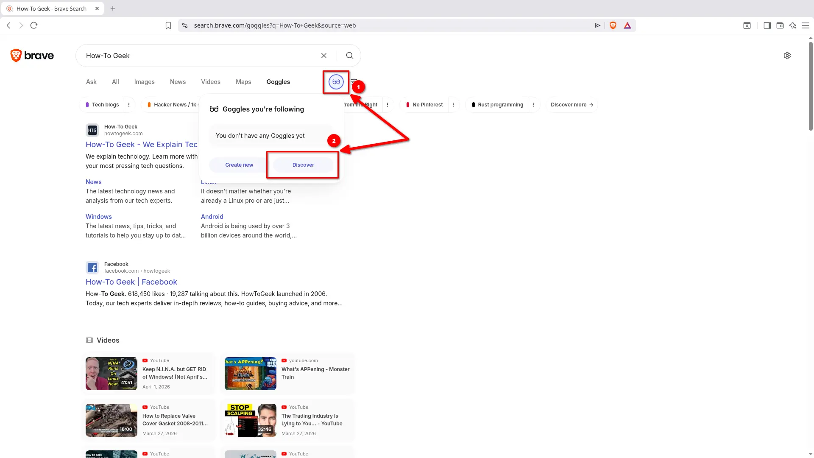Click the page vertical scrollbar
Screen dimensions: 814x458
pyautogui.click(x=811, y=86)
